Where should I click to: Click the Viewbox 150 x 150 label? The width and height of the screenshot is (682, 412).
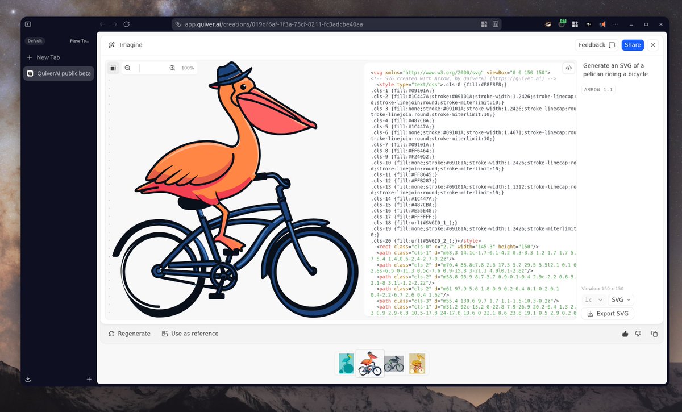(x=602, y=289)
